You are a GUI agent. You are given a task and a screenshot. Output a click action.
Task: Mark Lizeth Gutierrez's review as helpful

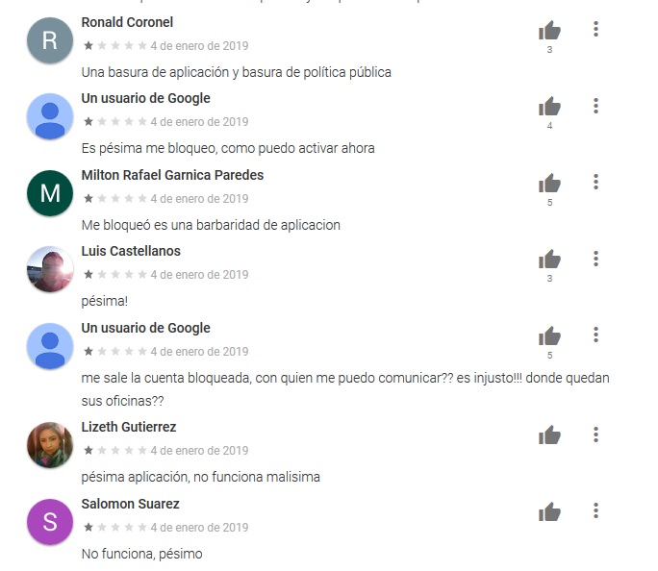click(x=549, y=434)
